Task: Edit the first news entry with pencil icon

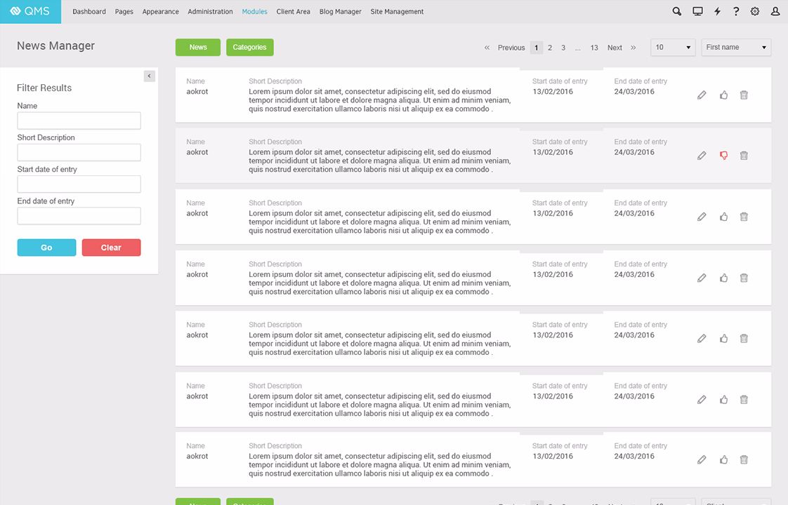Action: [x=702, y=95]
